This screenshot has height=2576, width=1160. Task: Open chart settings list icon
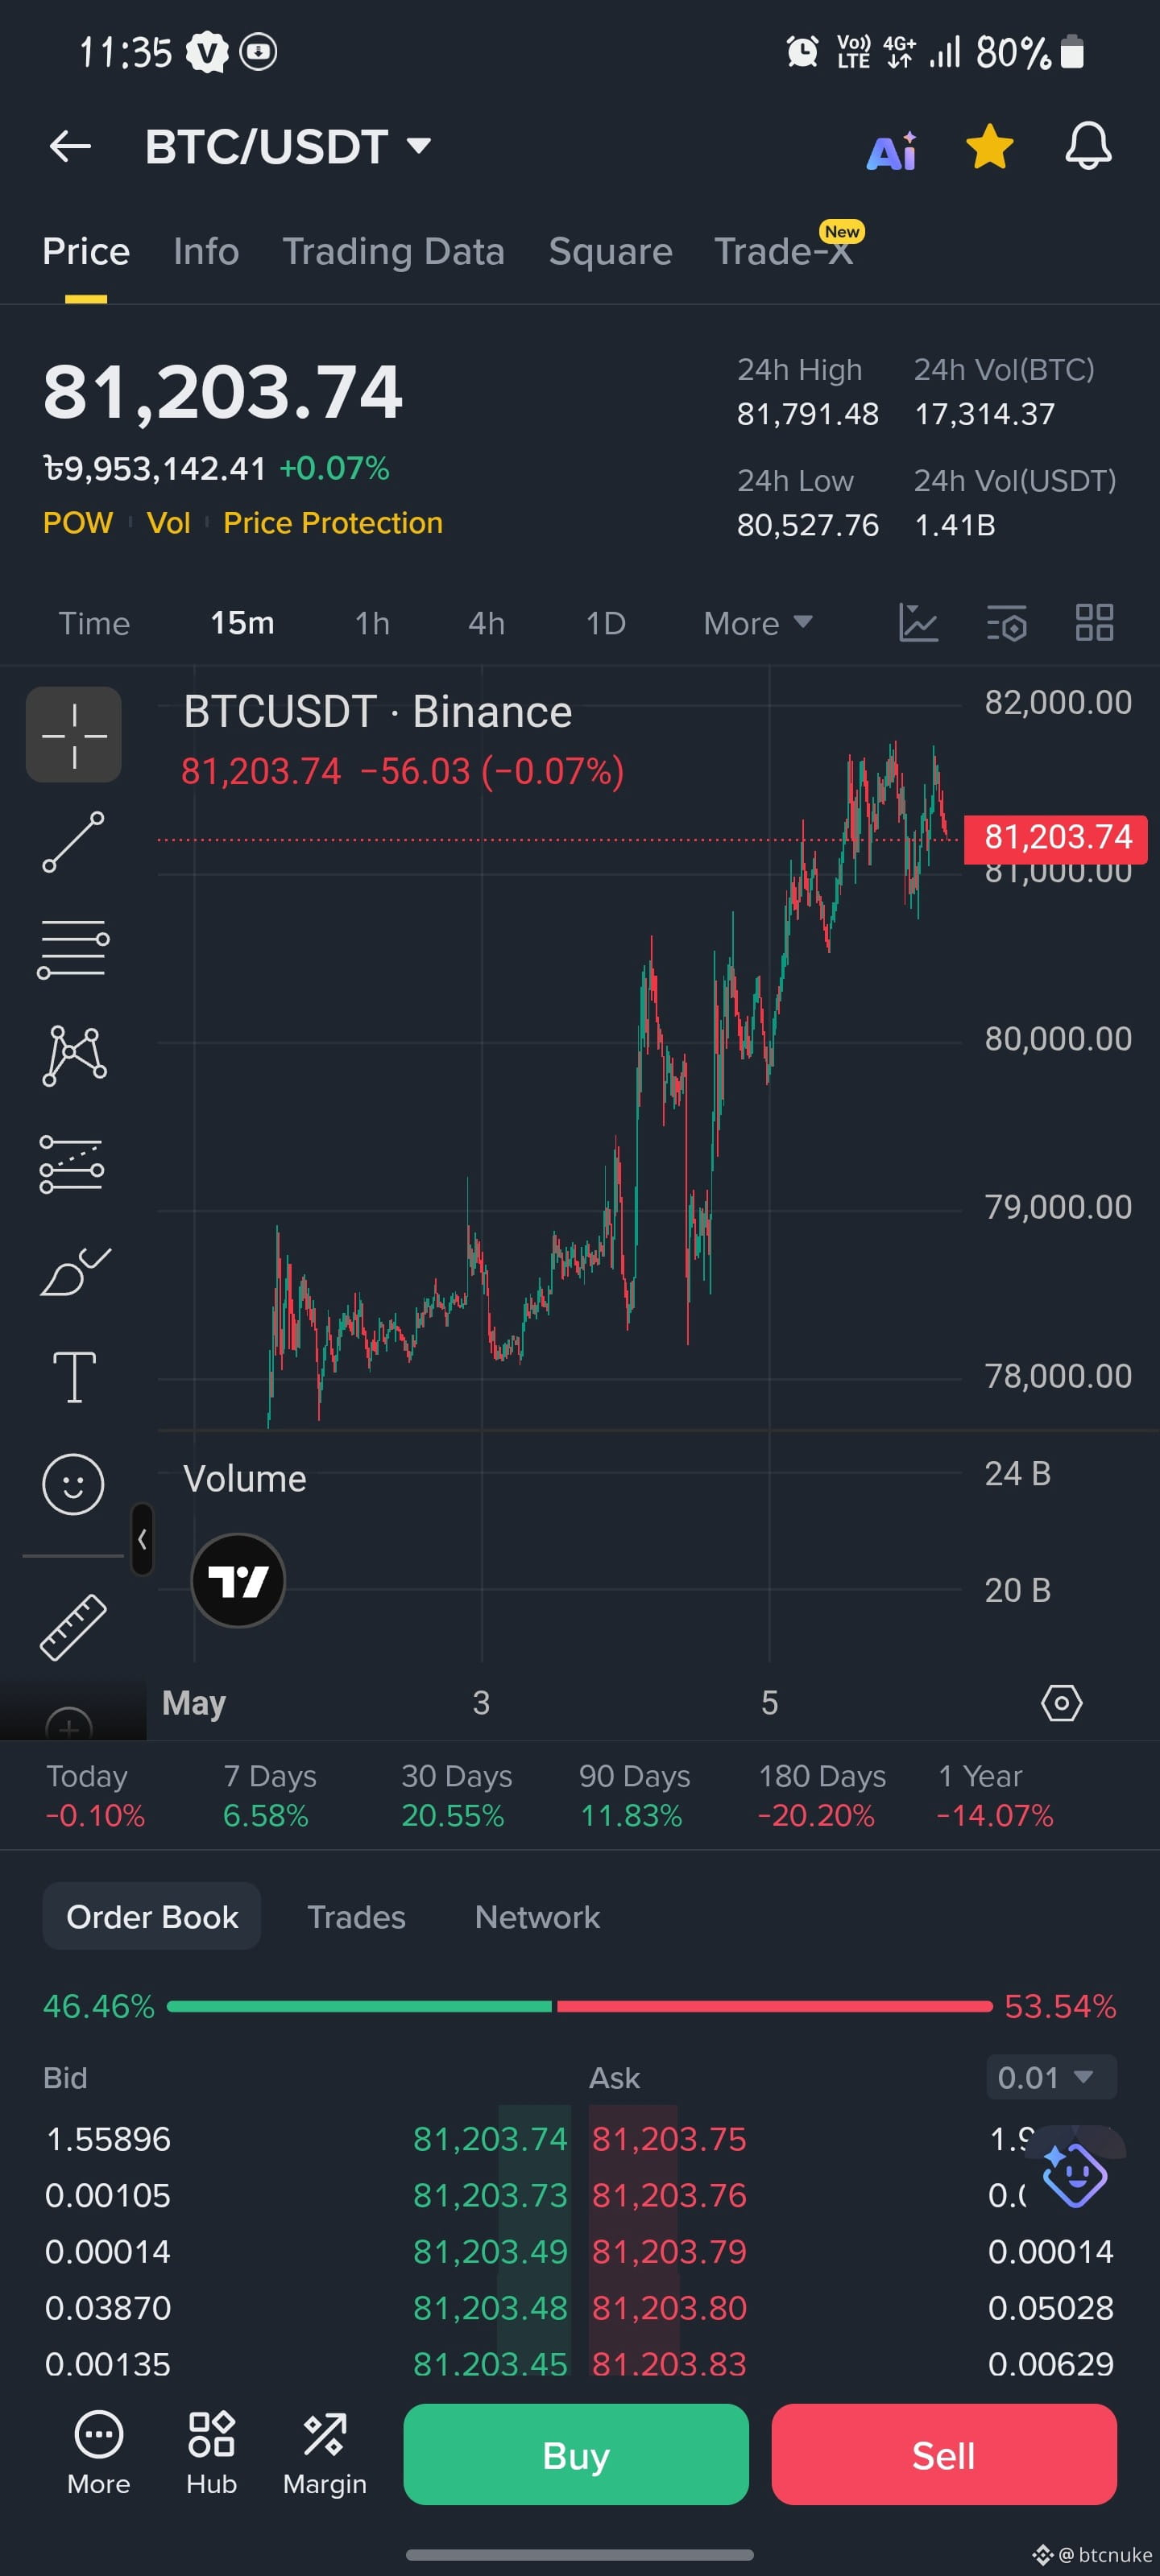(1007, 623)
